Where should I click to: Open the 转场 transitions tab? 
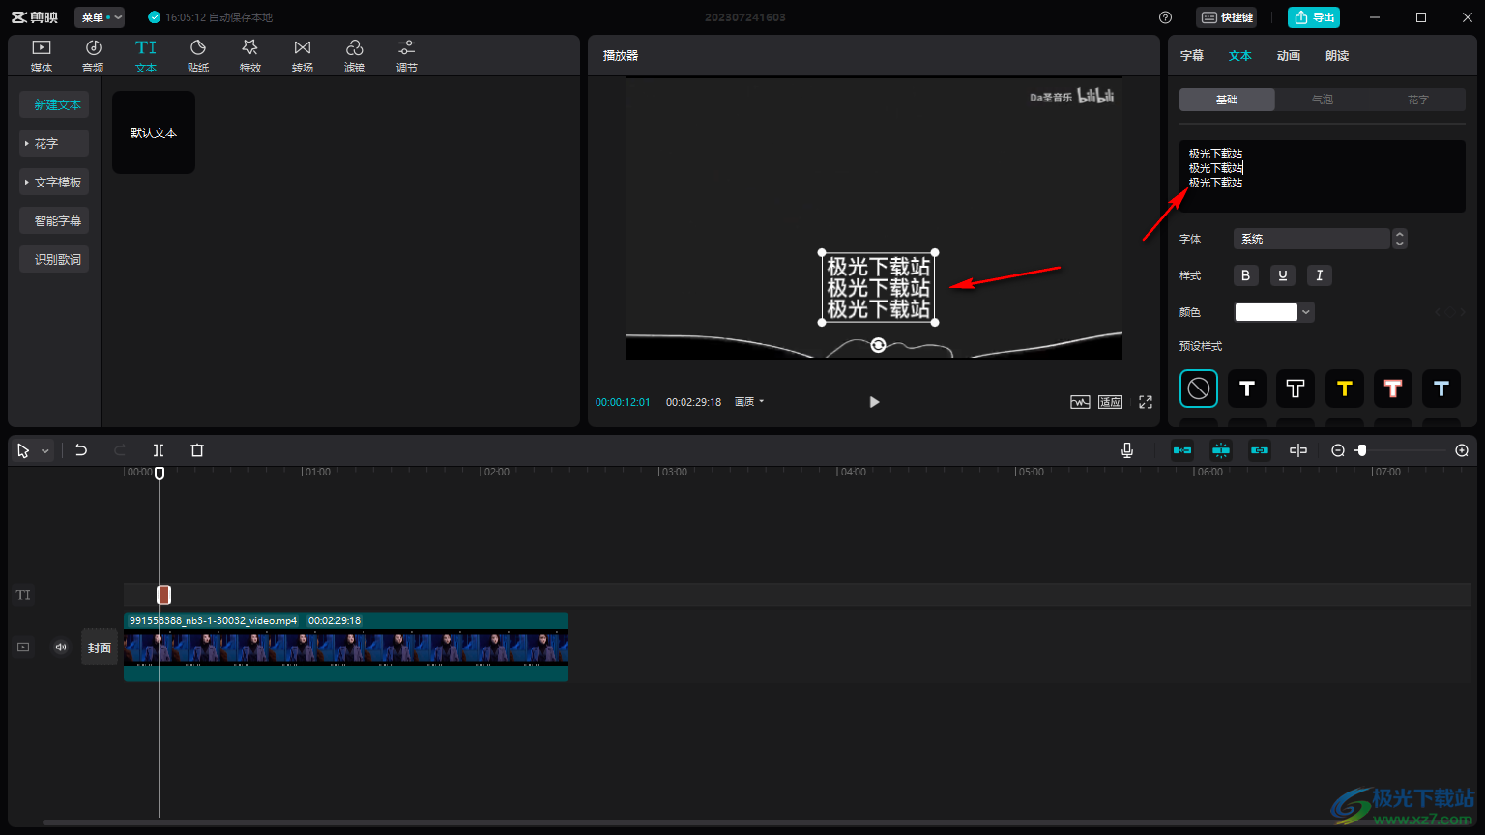(x=303, y=56)
